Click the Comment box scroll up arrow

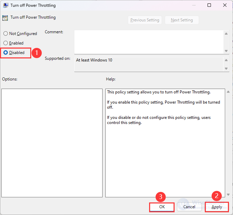click(x=226, y=34)
